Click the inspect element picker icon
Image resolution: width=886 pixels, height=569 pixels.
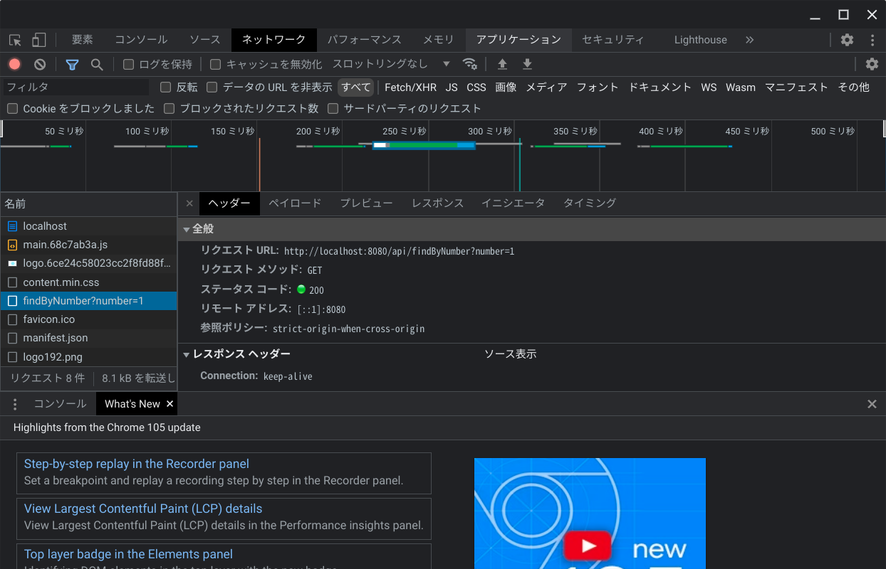tap(15, 40)
